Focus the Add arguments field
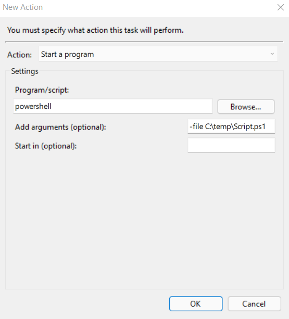This screenshot has height=319, width=289. [x=231, y=126]
